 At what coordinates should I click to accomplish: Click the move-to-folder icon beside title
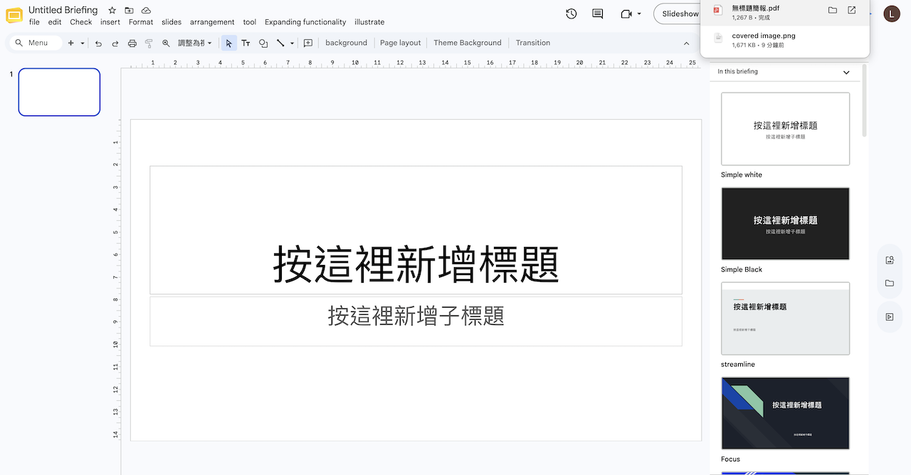(x=129, y=11)
